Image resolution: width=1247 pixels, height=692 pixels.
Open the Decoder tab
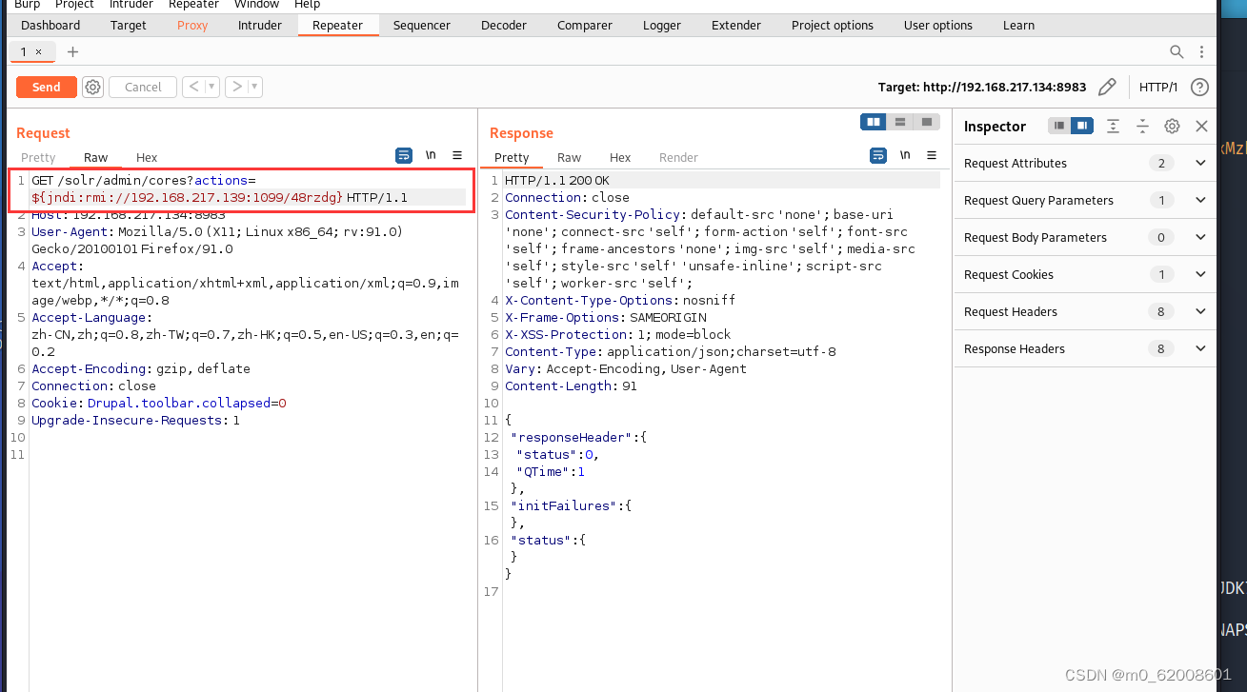[504, 25]
